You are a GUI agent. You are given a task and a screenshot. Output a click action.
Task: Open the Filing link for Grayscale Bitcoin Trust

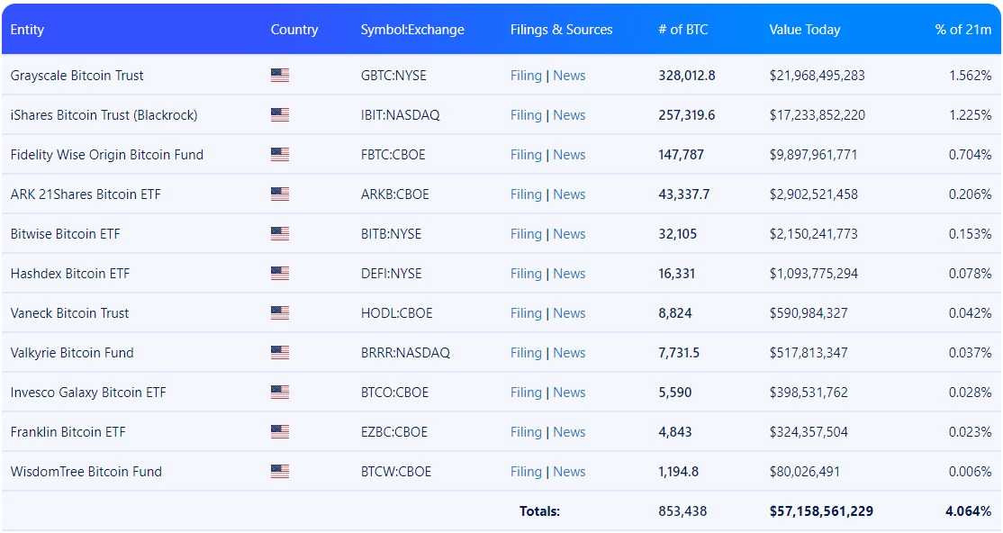[526, 76]
